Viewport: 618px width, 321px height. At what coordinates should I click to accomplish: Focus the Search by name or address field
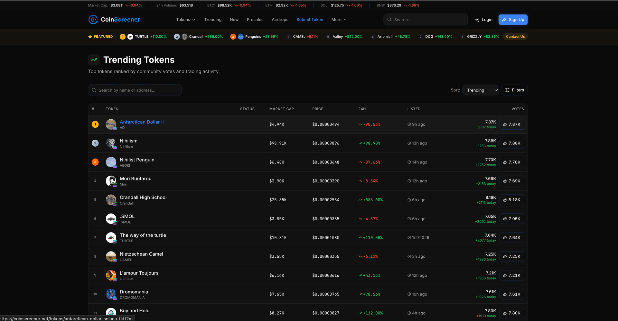pos(135,90)
